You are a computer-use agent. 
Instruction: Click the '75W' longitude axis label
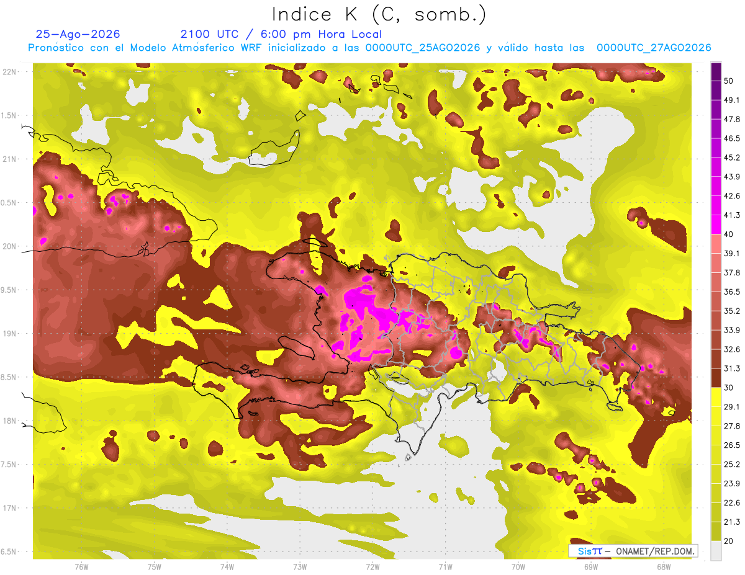(x=155, y=567)
